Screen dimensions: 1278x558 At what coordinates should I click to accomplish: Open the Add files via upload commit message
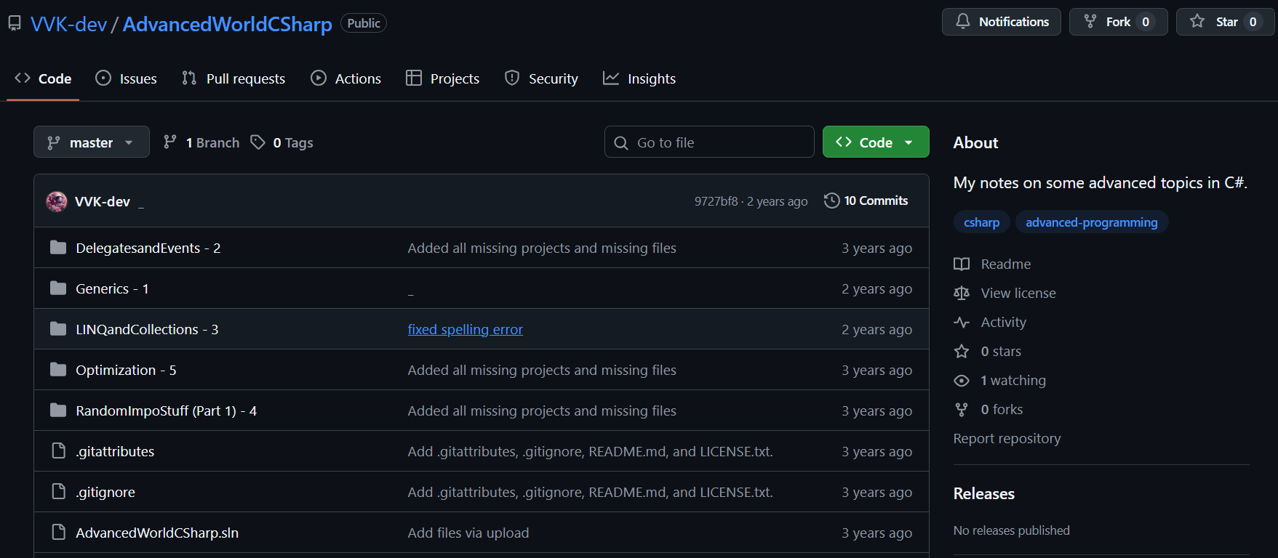[x=468, y=533]
